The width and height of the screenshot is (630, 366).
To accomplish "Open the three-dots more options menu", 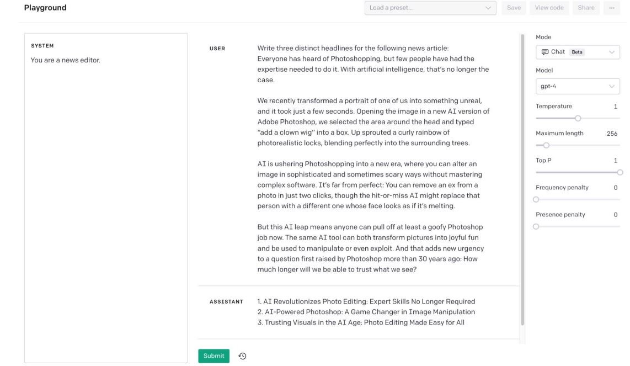I will tap(611, 8).
